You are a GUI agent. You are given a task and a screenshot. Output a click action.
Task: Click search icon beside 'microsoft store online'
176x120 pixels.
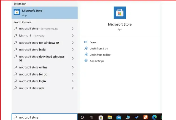point(16,67)
